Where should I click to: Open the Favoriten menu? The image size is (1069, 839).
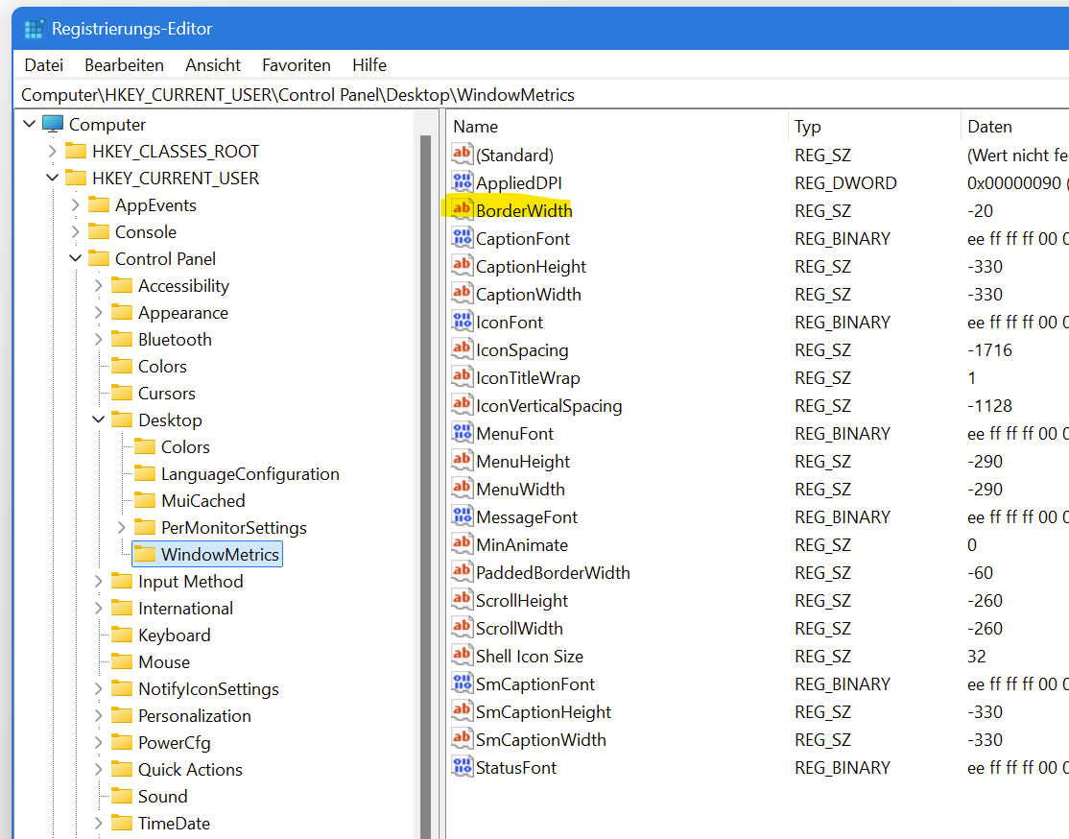pos(297,65)
